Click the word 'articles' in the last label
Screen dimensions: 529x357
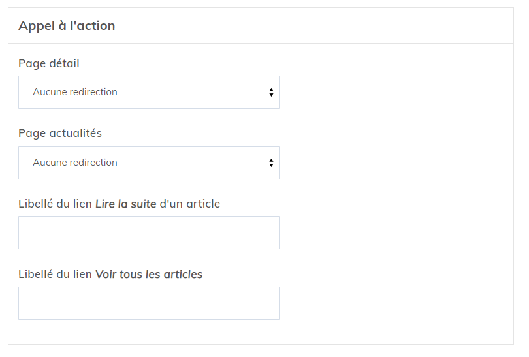point(184,274)
